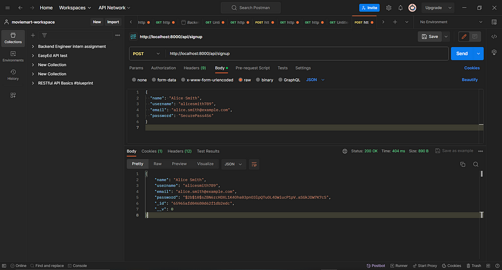Copy response with the copy icon

(x=462, y=164)
